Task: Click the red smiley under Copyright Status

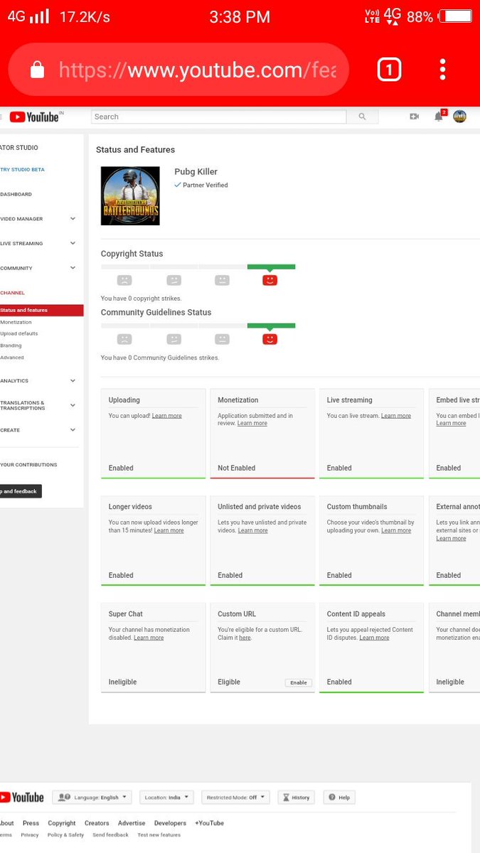Action: coord(270,280)
